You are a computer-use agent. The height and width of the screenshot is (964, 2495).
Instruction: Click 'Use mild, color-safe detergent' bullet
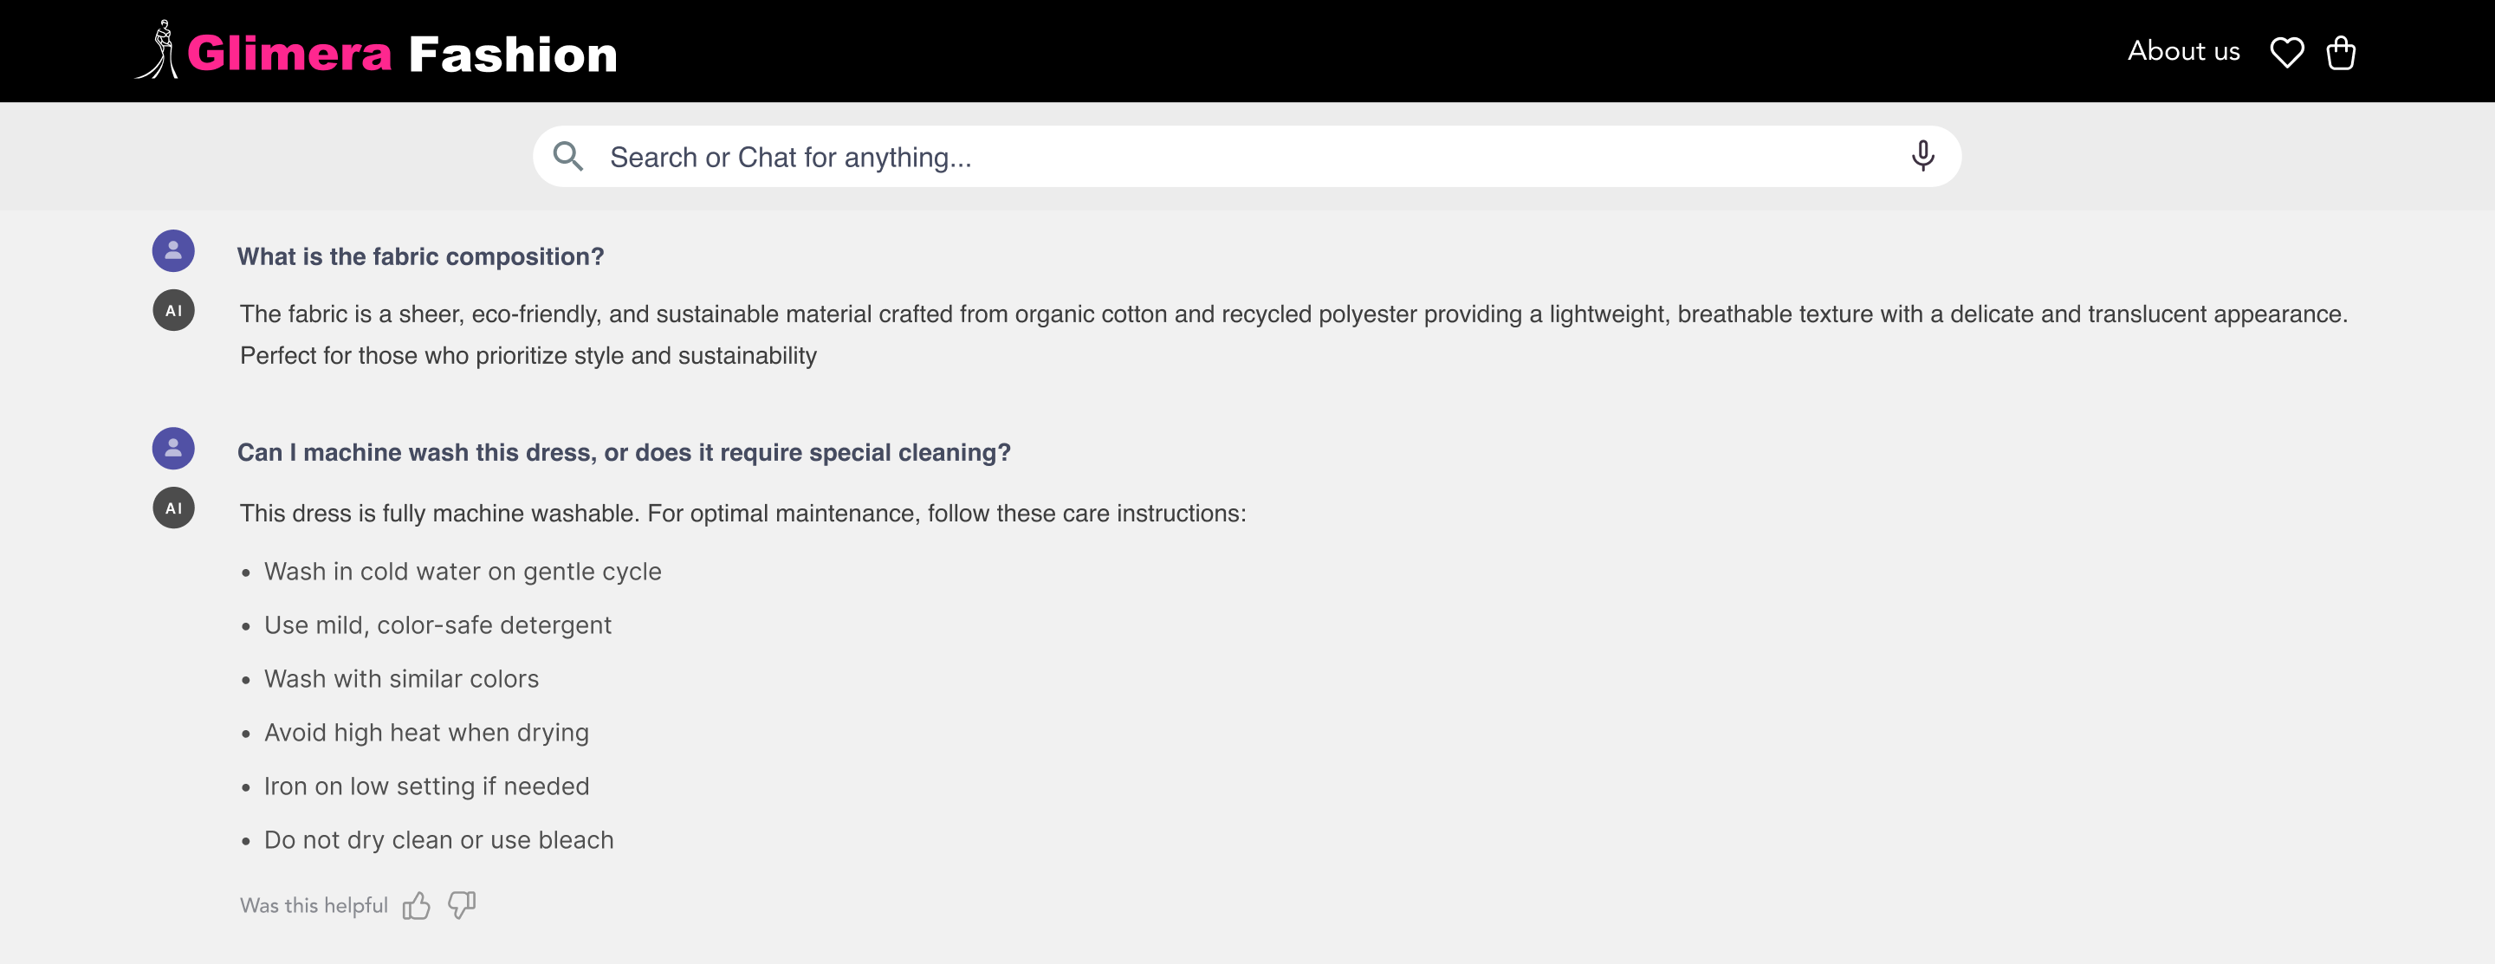tap(437, 625)
